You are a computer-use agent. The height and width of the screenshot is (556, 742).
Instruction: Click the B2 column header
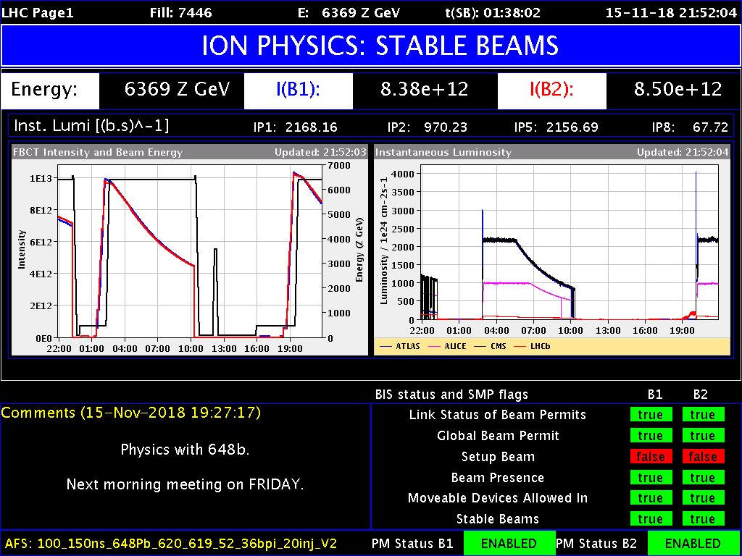[700, 395]
